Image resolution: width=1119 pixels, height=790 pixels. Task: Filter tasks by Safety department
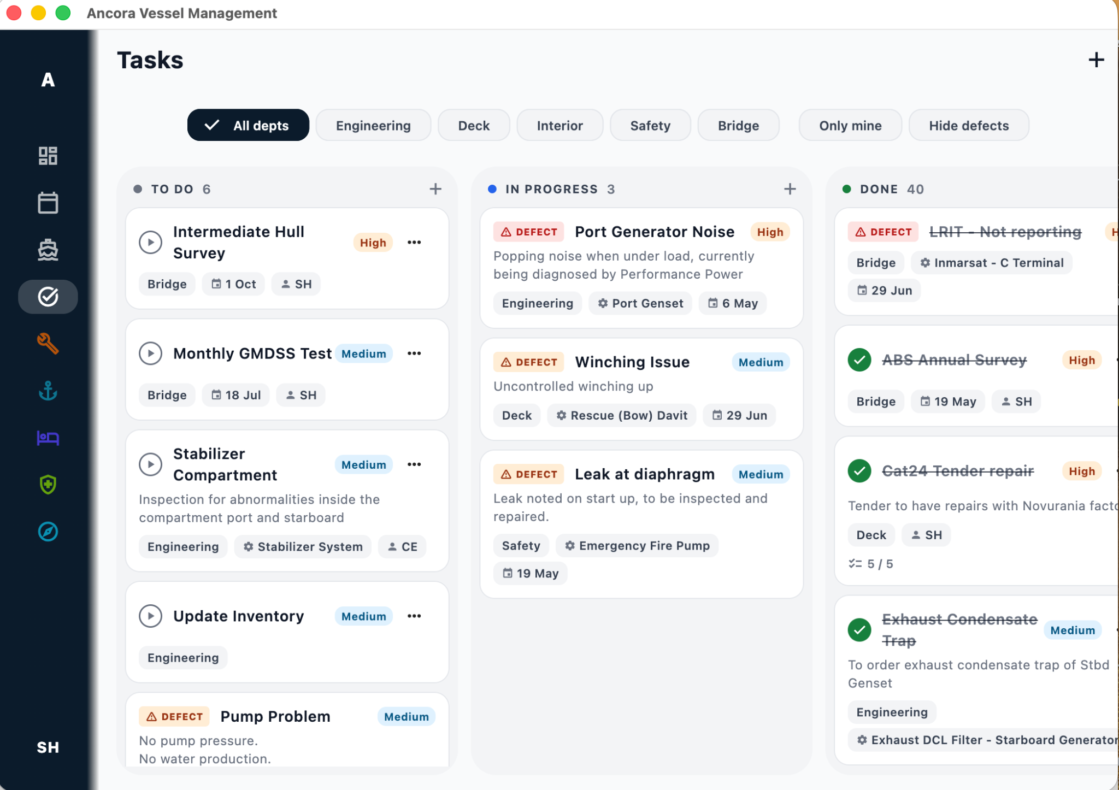650,125
